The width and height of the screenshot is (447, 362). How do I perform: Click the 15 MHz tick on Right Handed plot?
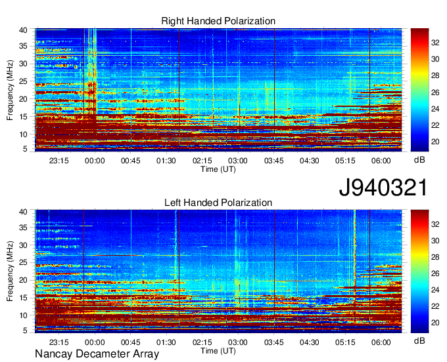tap(23, 117)
